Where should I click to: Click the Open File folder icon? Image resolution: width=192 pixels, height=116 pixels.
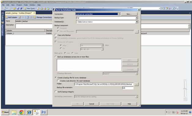point(14,9)
